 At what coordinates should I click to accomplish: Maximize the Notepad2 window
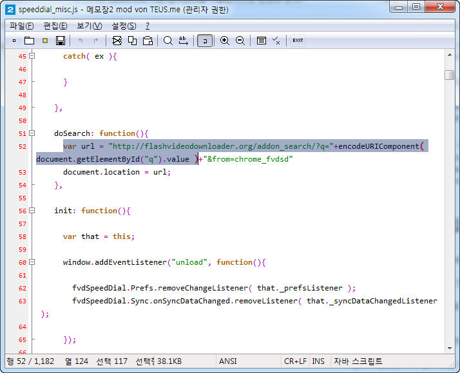416,7
